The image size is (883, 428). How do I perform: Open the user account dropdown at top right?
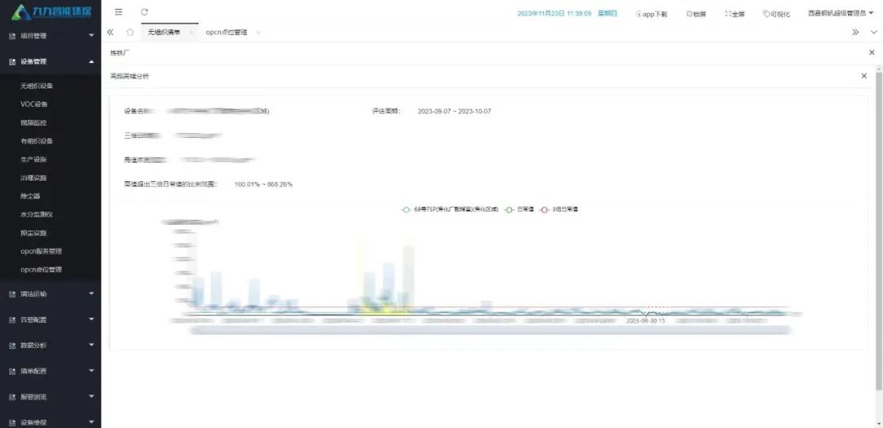[840, 14]
